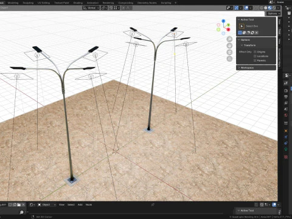Open the Animation workspace tab
This screenshot has width=292, height=219.
[92, 3]
